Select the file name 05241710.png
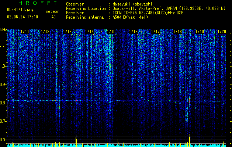 [20, 10]
